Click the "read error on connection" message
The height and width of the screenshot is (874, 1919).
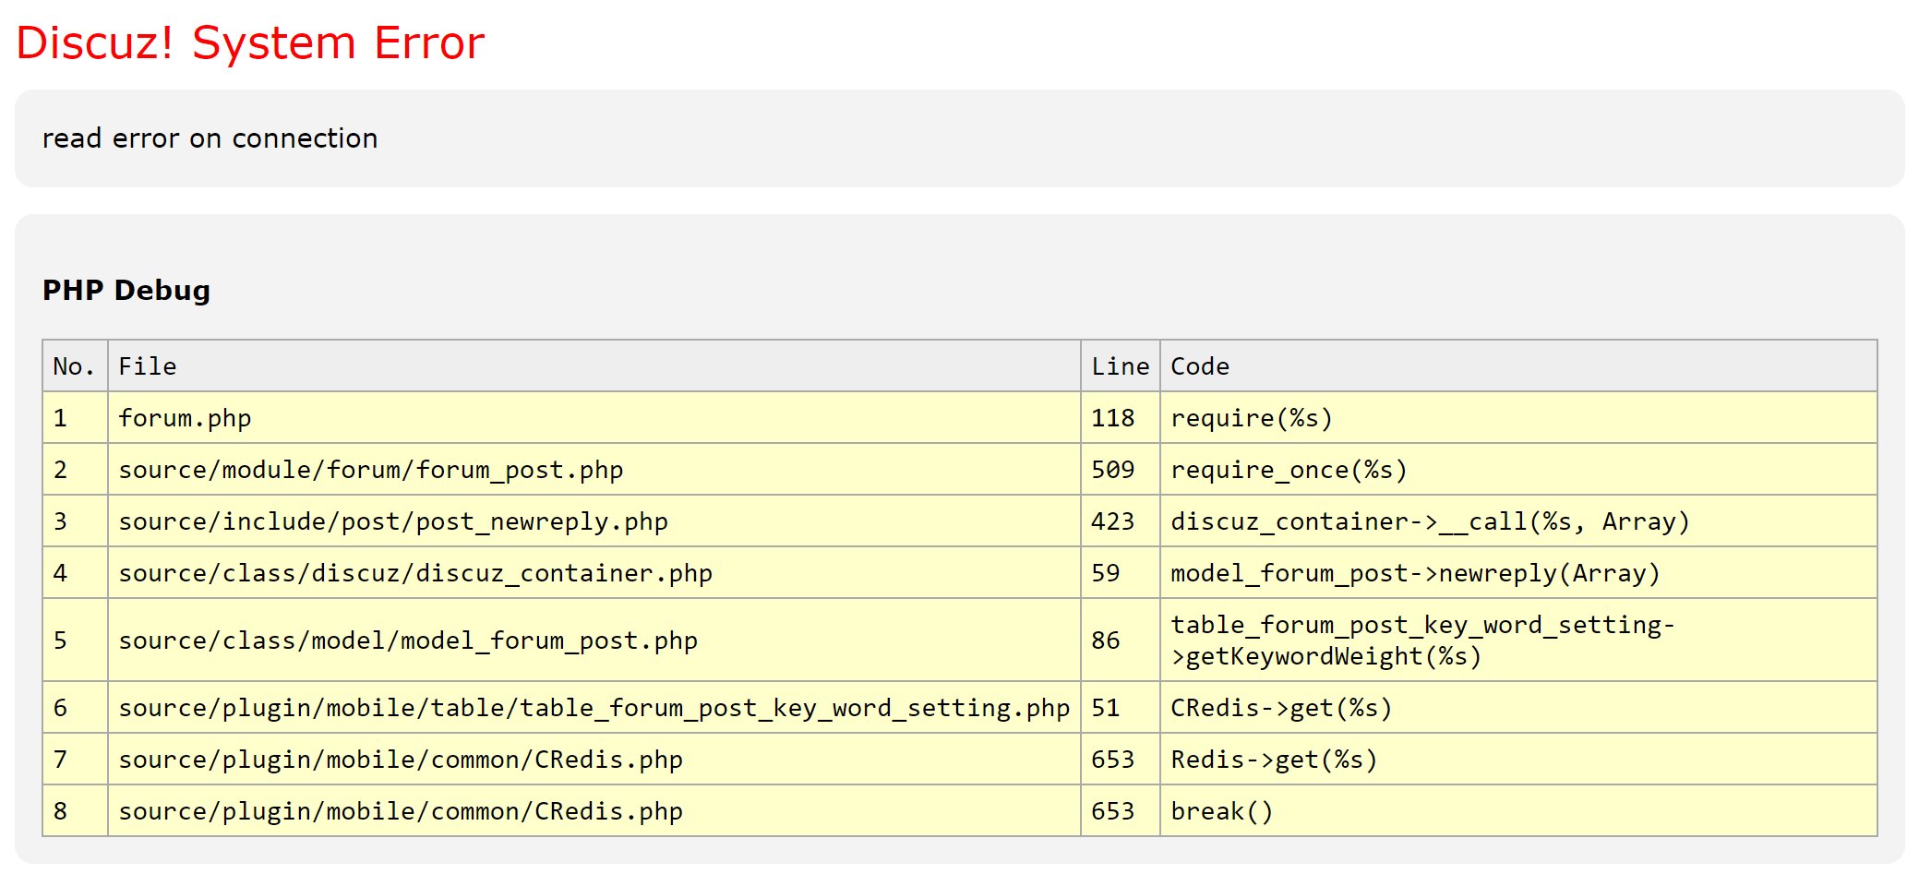pyautogui.click(x=210, y=138)
